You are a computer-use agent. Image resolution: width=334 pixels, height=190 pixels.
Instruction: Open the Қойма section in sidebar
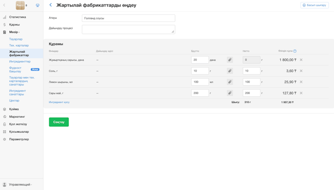[x=14, y=109]
